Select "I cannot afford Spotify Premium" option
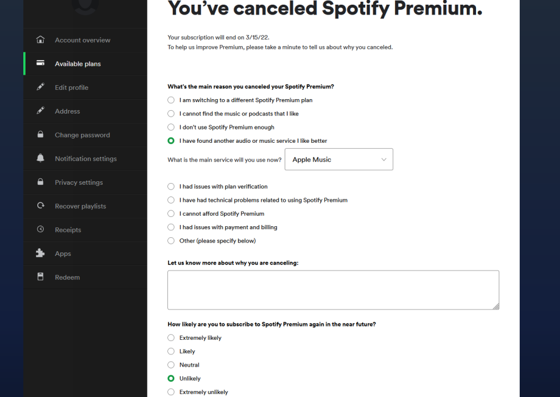The width and height of the screenshot is (560, 397). tap(171, 214)
